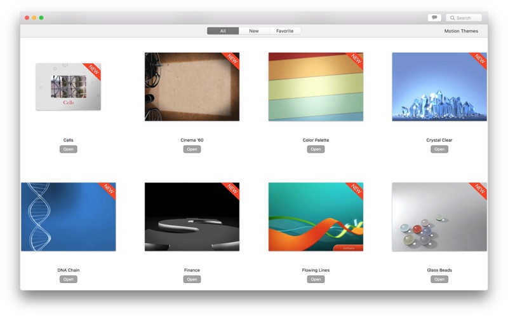Select the Finance theme thumbnail
This screenshot has width=508, height=318.
(192, 217)
